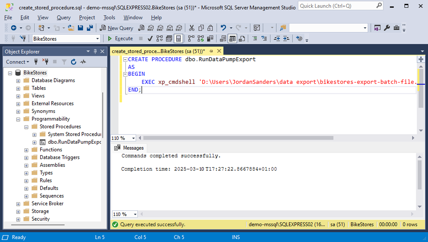Click Object Explorer Filter icon
Image resolution: width=428 pixels, height=242 pixels.
click(x=64, y=62)
